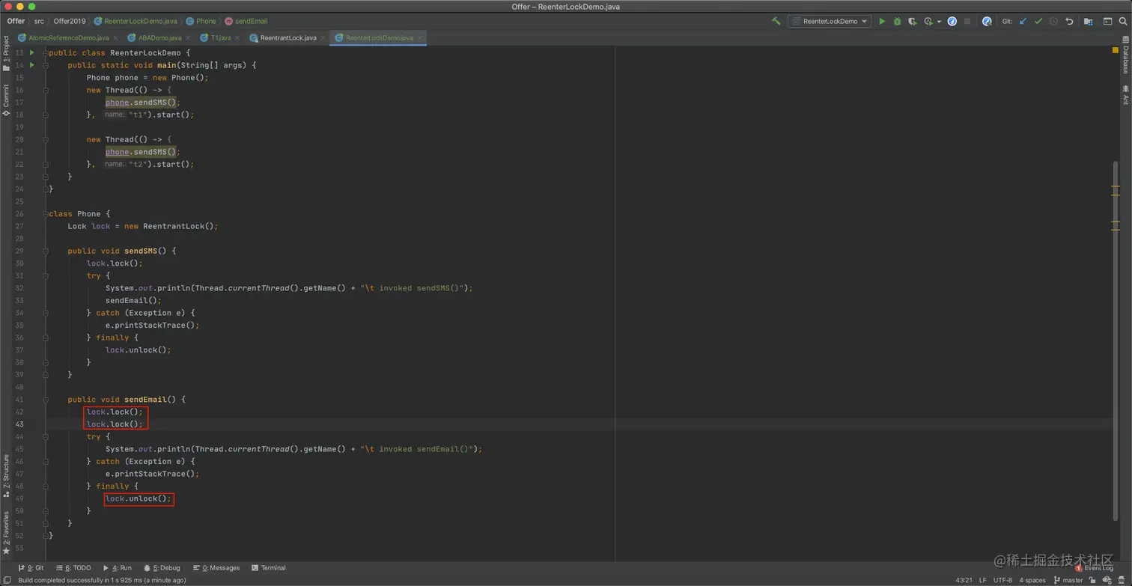
Task: Open Search Everywhere magnifier icon
Action: tap(1123, 22)
